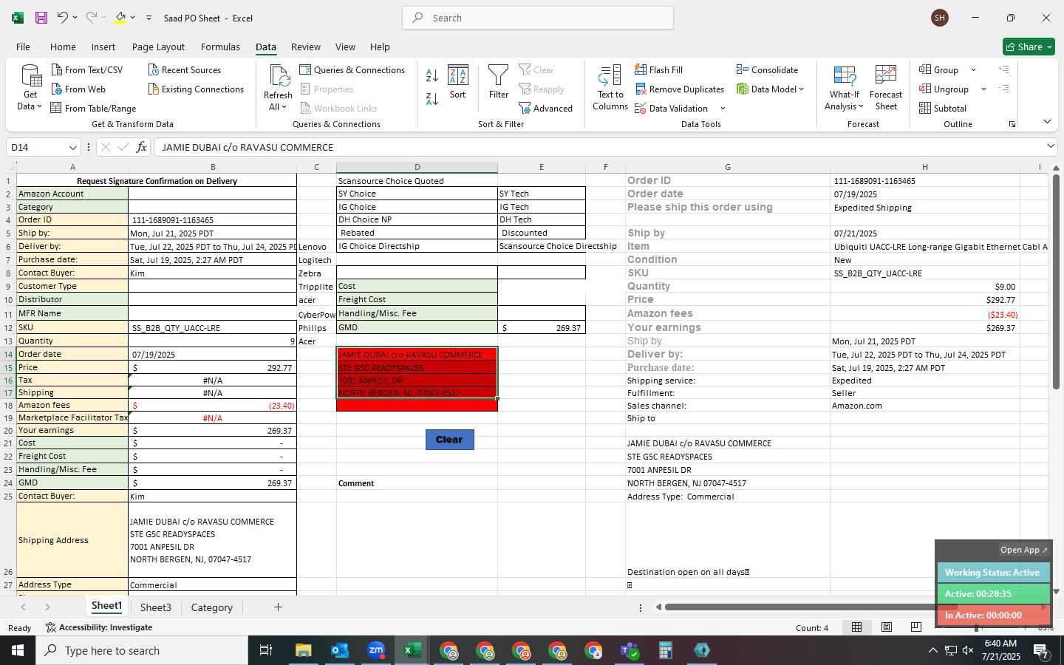Open Category sheet tab
The width and height of the screenshot is (1064, 665).
click(x=211, y=607)
